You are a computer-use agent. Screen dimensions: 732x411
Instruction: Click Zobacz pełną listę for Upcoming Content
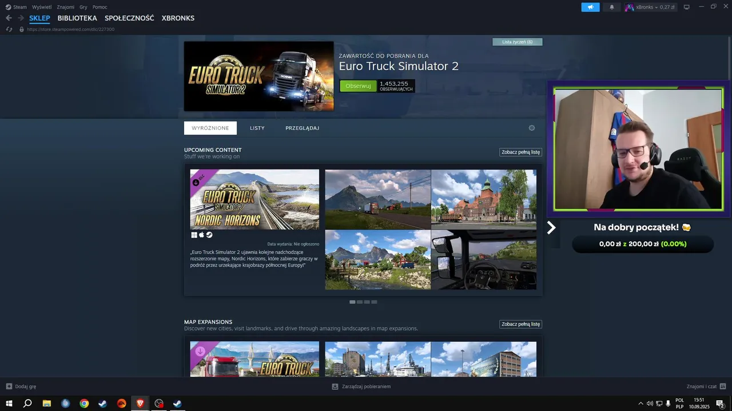pyautogui.click(x=520, y=152)
